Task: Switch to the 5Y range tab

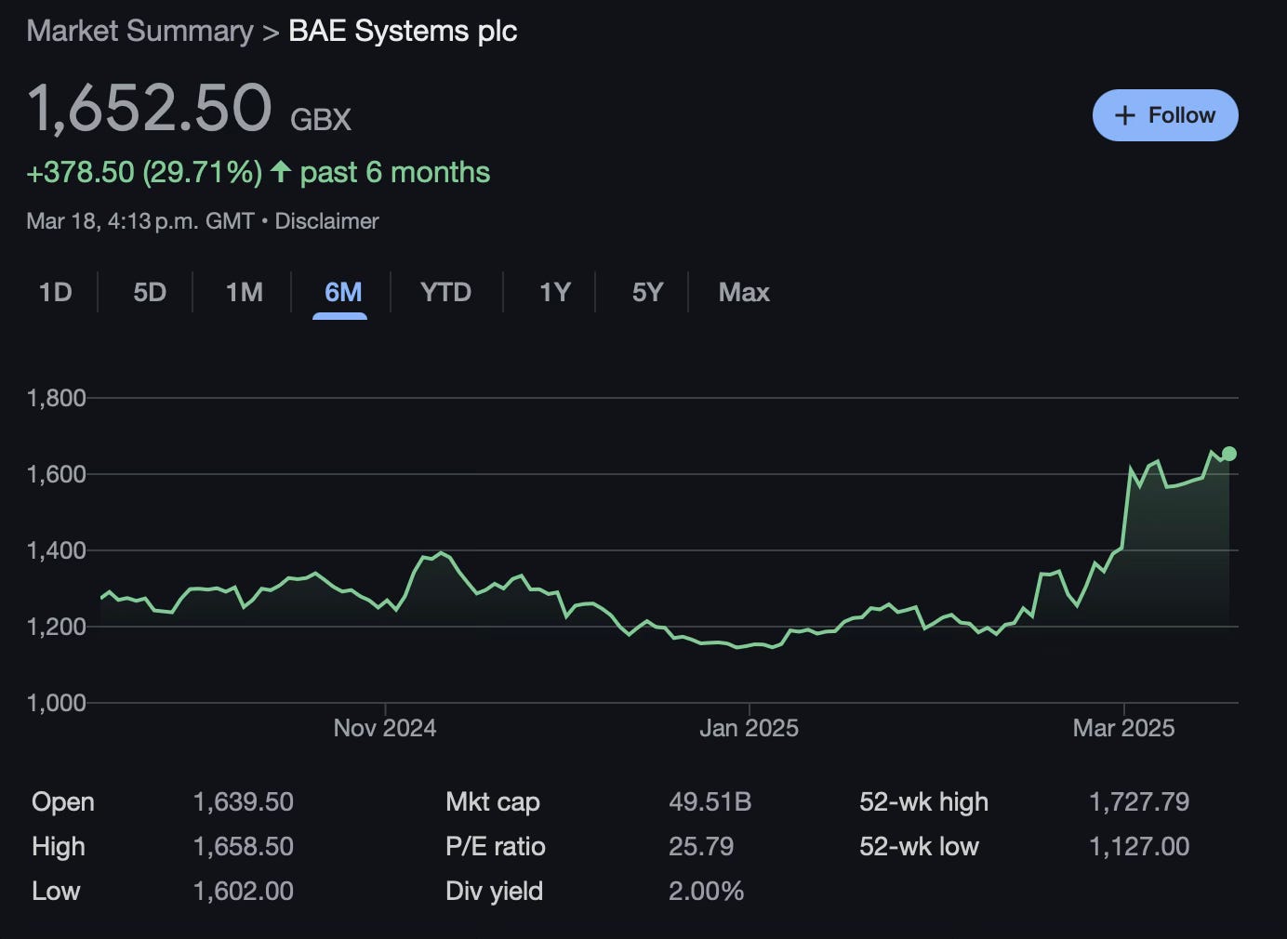Action: 647,293
